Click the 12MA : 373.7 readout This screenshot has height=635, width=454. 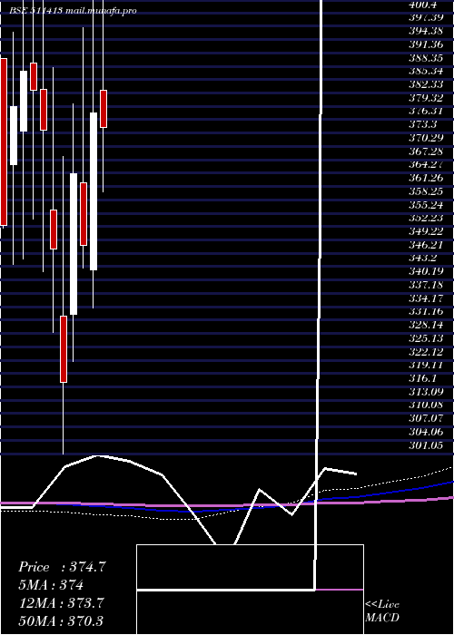[x=62, y=602]
